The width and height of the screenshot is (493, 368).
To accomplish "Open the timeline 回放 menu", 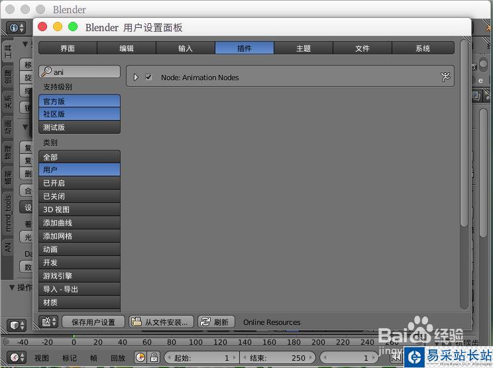I will coord(118,358).
